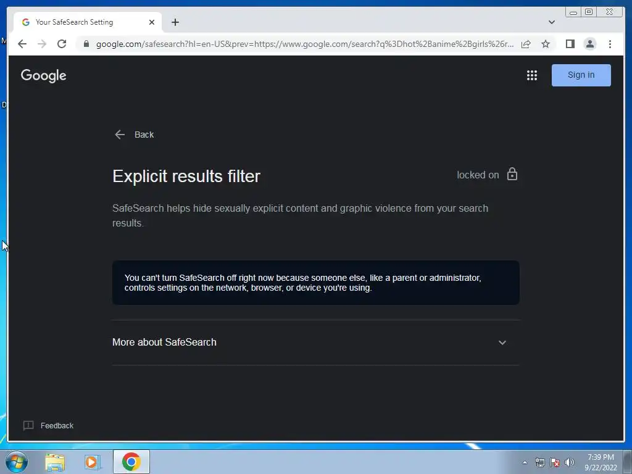
Task: Open the Windows Start menu
Action: [x=17, y=462]
